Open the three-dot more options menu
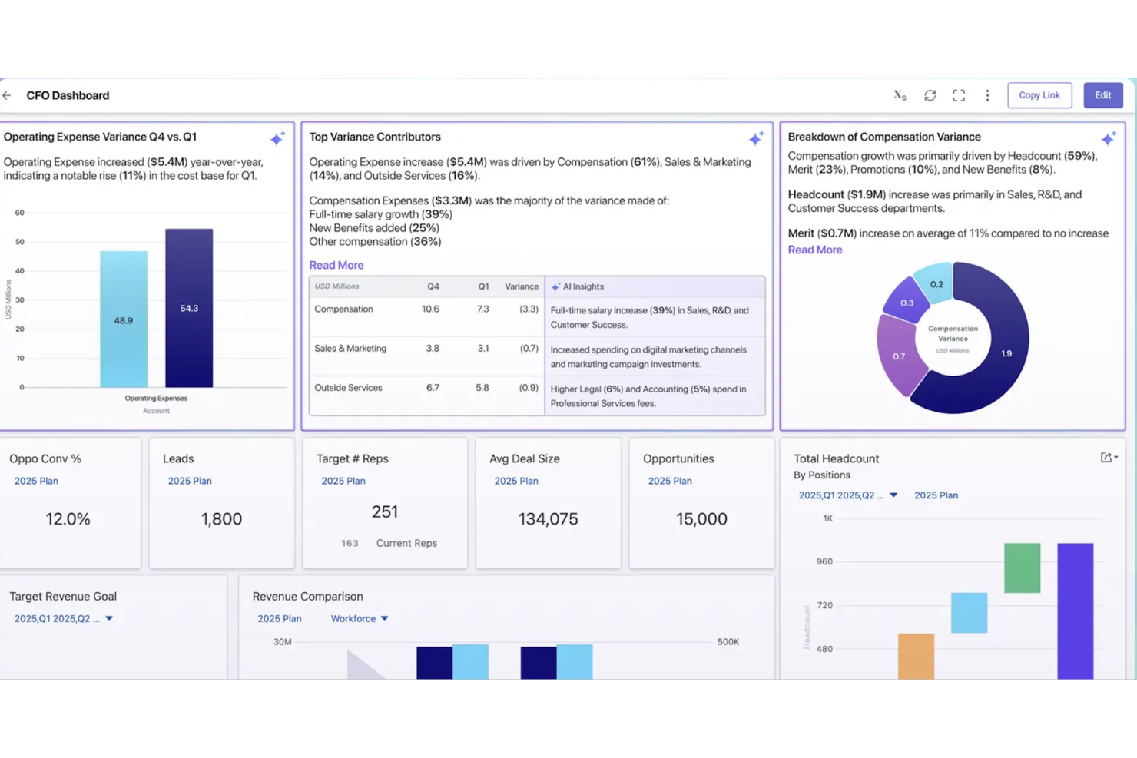The height and width of the screenshot is (758, 1137). pyautogui.click(x=987, y=95)
